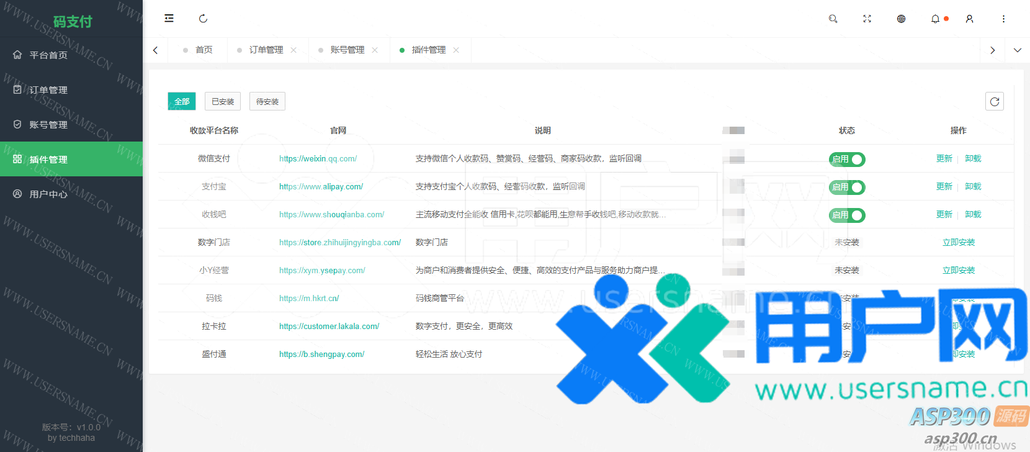
Task: Open notifications bell icon
Action: [x=935, y=19]
